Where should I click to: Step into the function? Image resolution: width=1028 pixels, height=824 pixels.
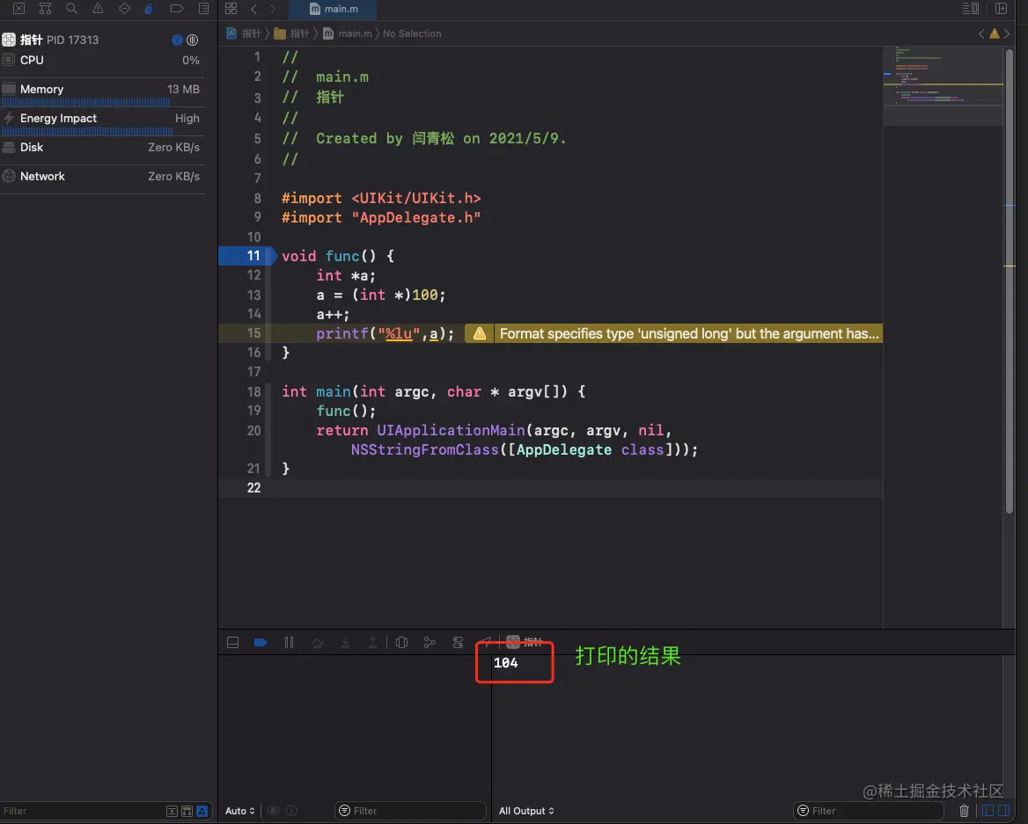point(345,643)
